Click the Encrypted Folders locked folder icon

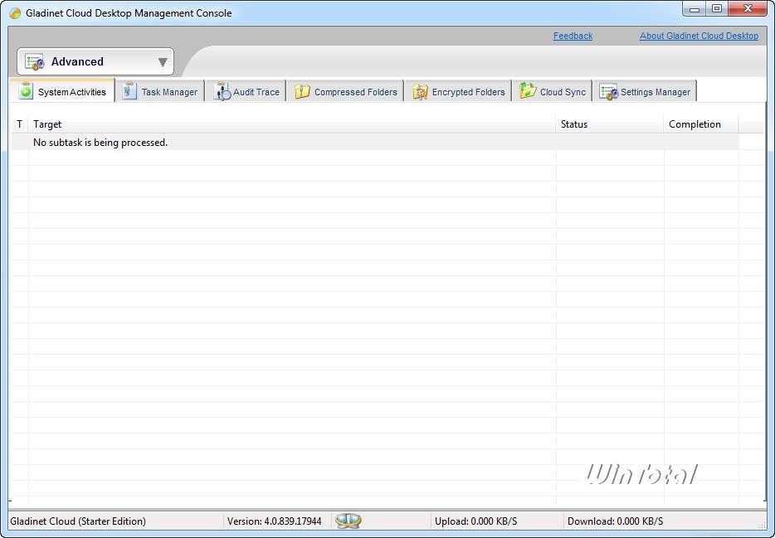pos(420,92)
